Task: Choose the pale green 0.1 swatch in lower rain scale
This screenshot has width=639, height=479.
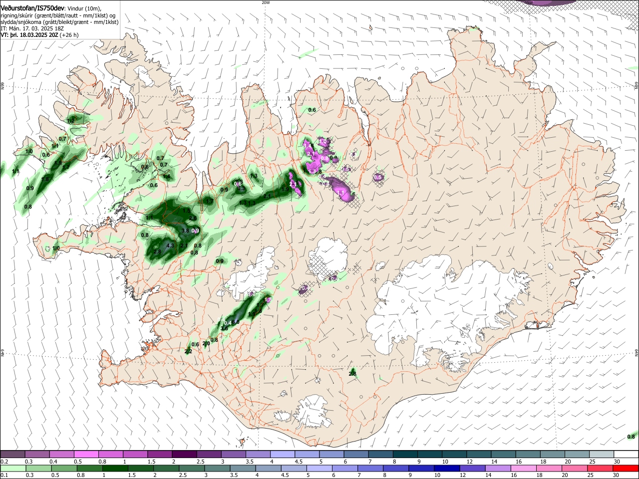Action: [13, 468]
